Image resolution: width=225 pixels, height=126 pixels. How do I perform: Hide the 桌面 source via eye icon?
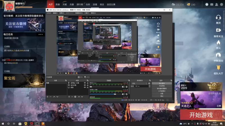click(85, 87)
